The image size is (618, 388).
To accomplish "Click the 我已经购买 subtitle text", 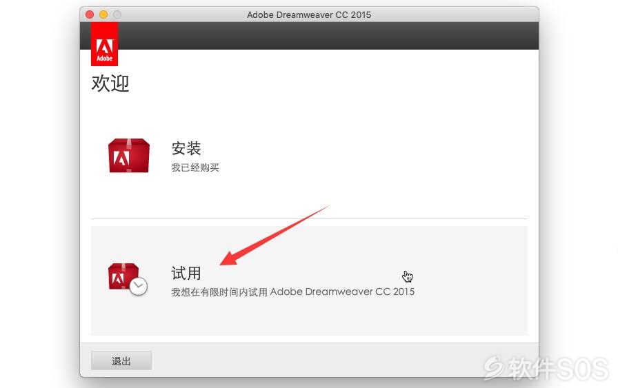I will [x=195, y=167].
